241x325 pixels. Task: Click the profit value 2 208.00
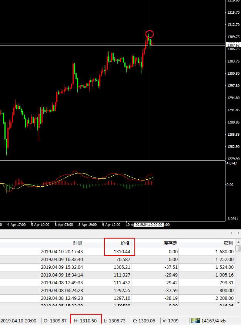224,298
